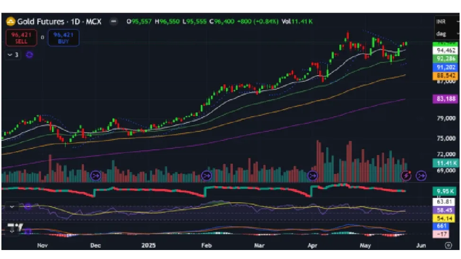461x259 pixels.
Task: Collapse the RSI pane using its chevron
Action: 12,207
